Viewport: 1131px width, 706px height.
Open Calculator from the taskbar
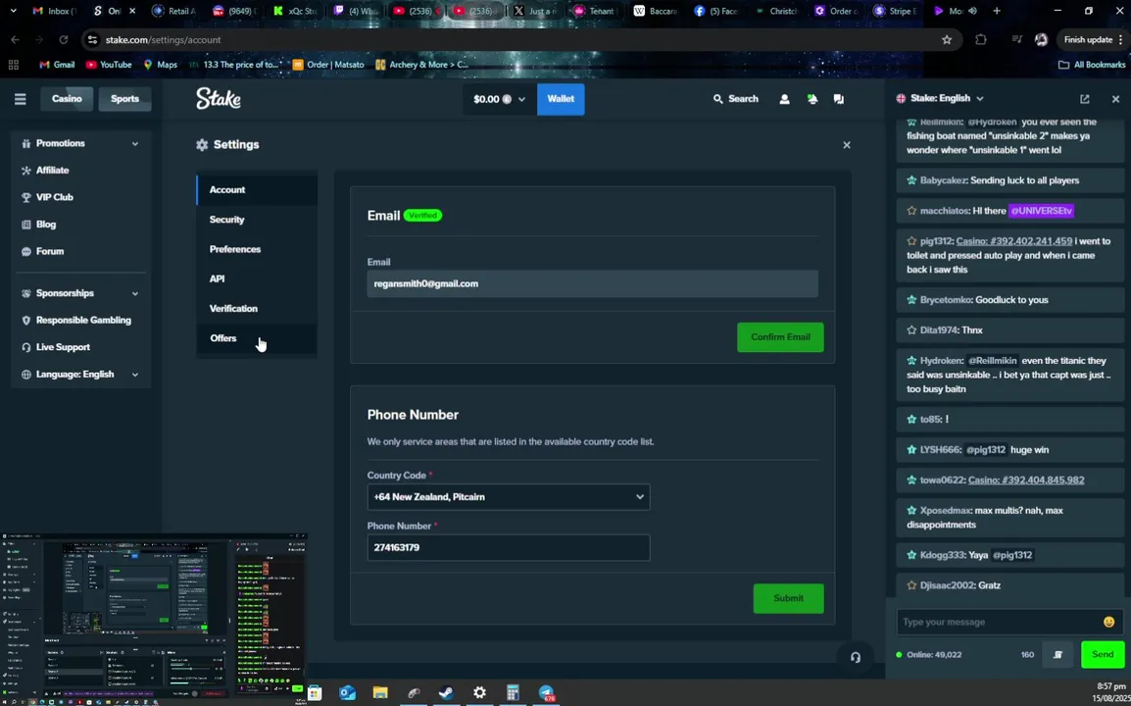pos(513,693)
